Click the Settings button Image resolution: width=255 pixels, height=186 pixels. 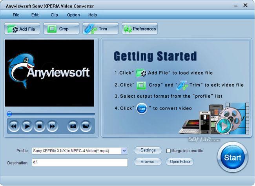coord(148,150)
